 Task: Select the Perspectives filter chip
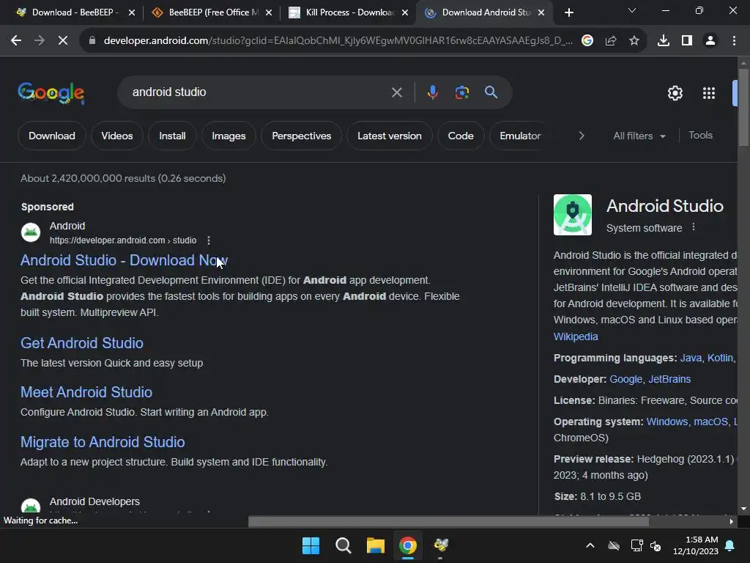point(301,136)
